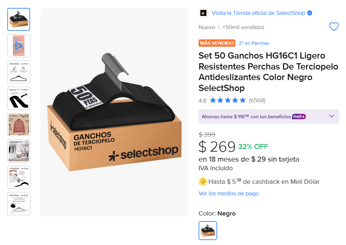346x245 pixels.
Task: Click the orange "MÁS VENDIDO" badge
Action: [217, 43]
